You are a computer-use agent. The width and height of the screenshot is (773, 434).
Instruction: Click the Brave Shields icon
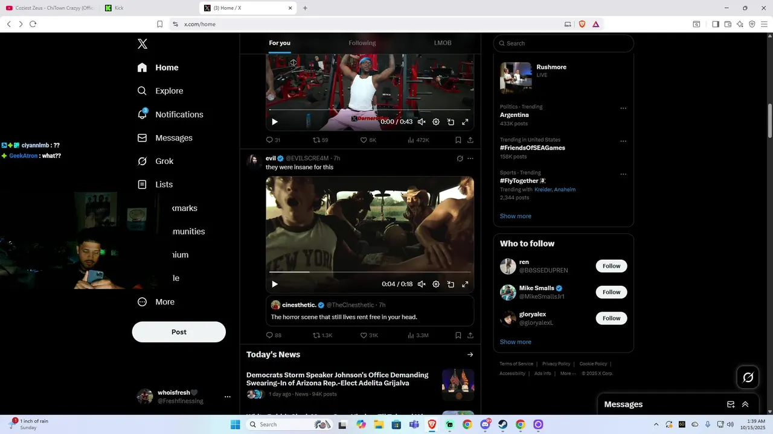[582, 24]
